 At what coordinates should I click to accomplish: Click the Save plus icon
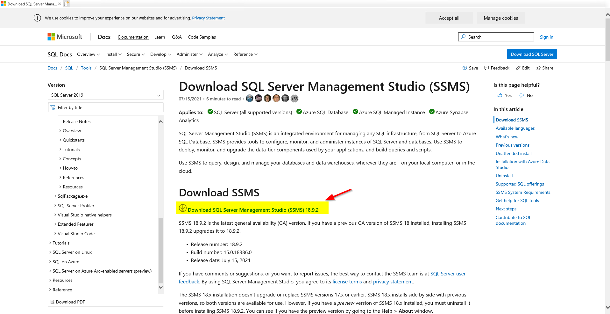point(465,68)
